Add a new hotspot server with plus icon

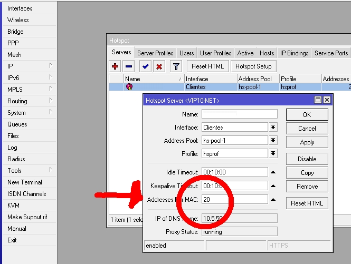[115, 66]
